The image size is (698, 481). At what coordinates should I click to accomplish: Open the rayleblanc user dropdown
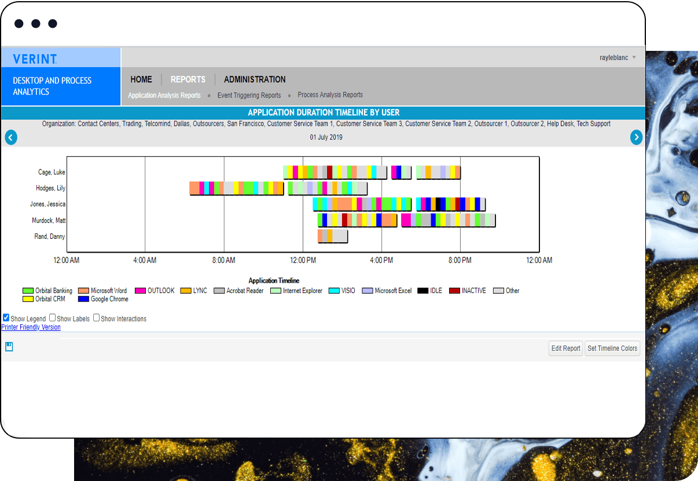[618, 58]
